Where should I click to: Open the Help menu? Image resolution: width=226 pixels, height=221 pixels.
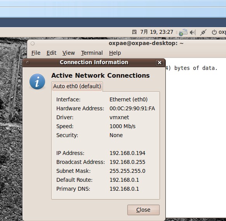pos(115,53)
